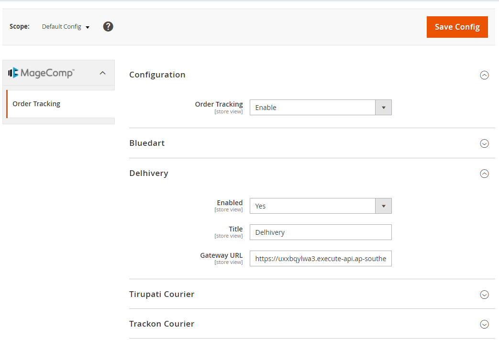Expand the Trackon Courier section

[484, 324]
